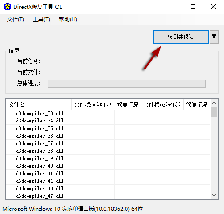This screenshot has width=224, height=214.
Task: Click the file list scroll down arrow
Action: (x=214, y=195)
